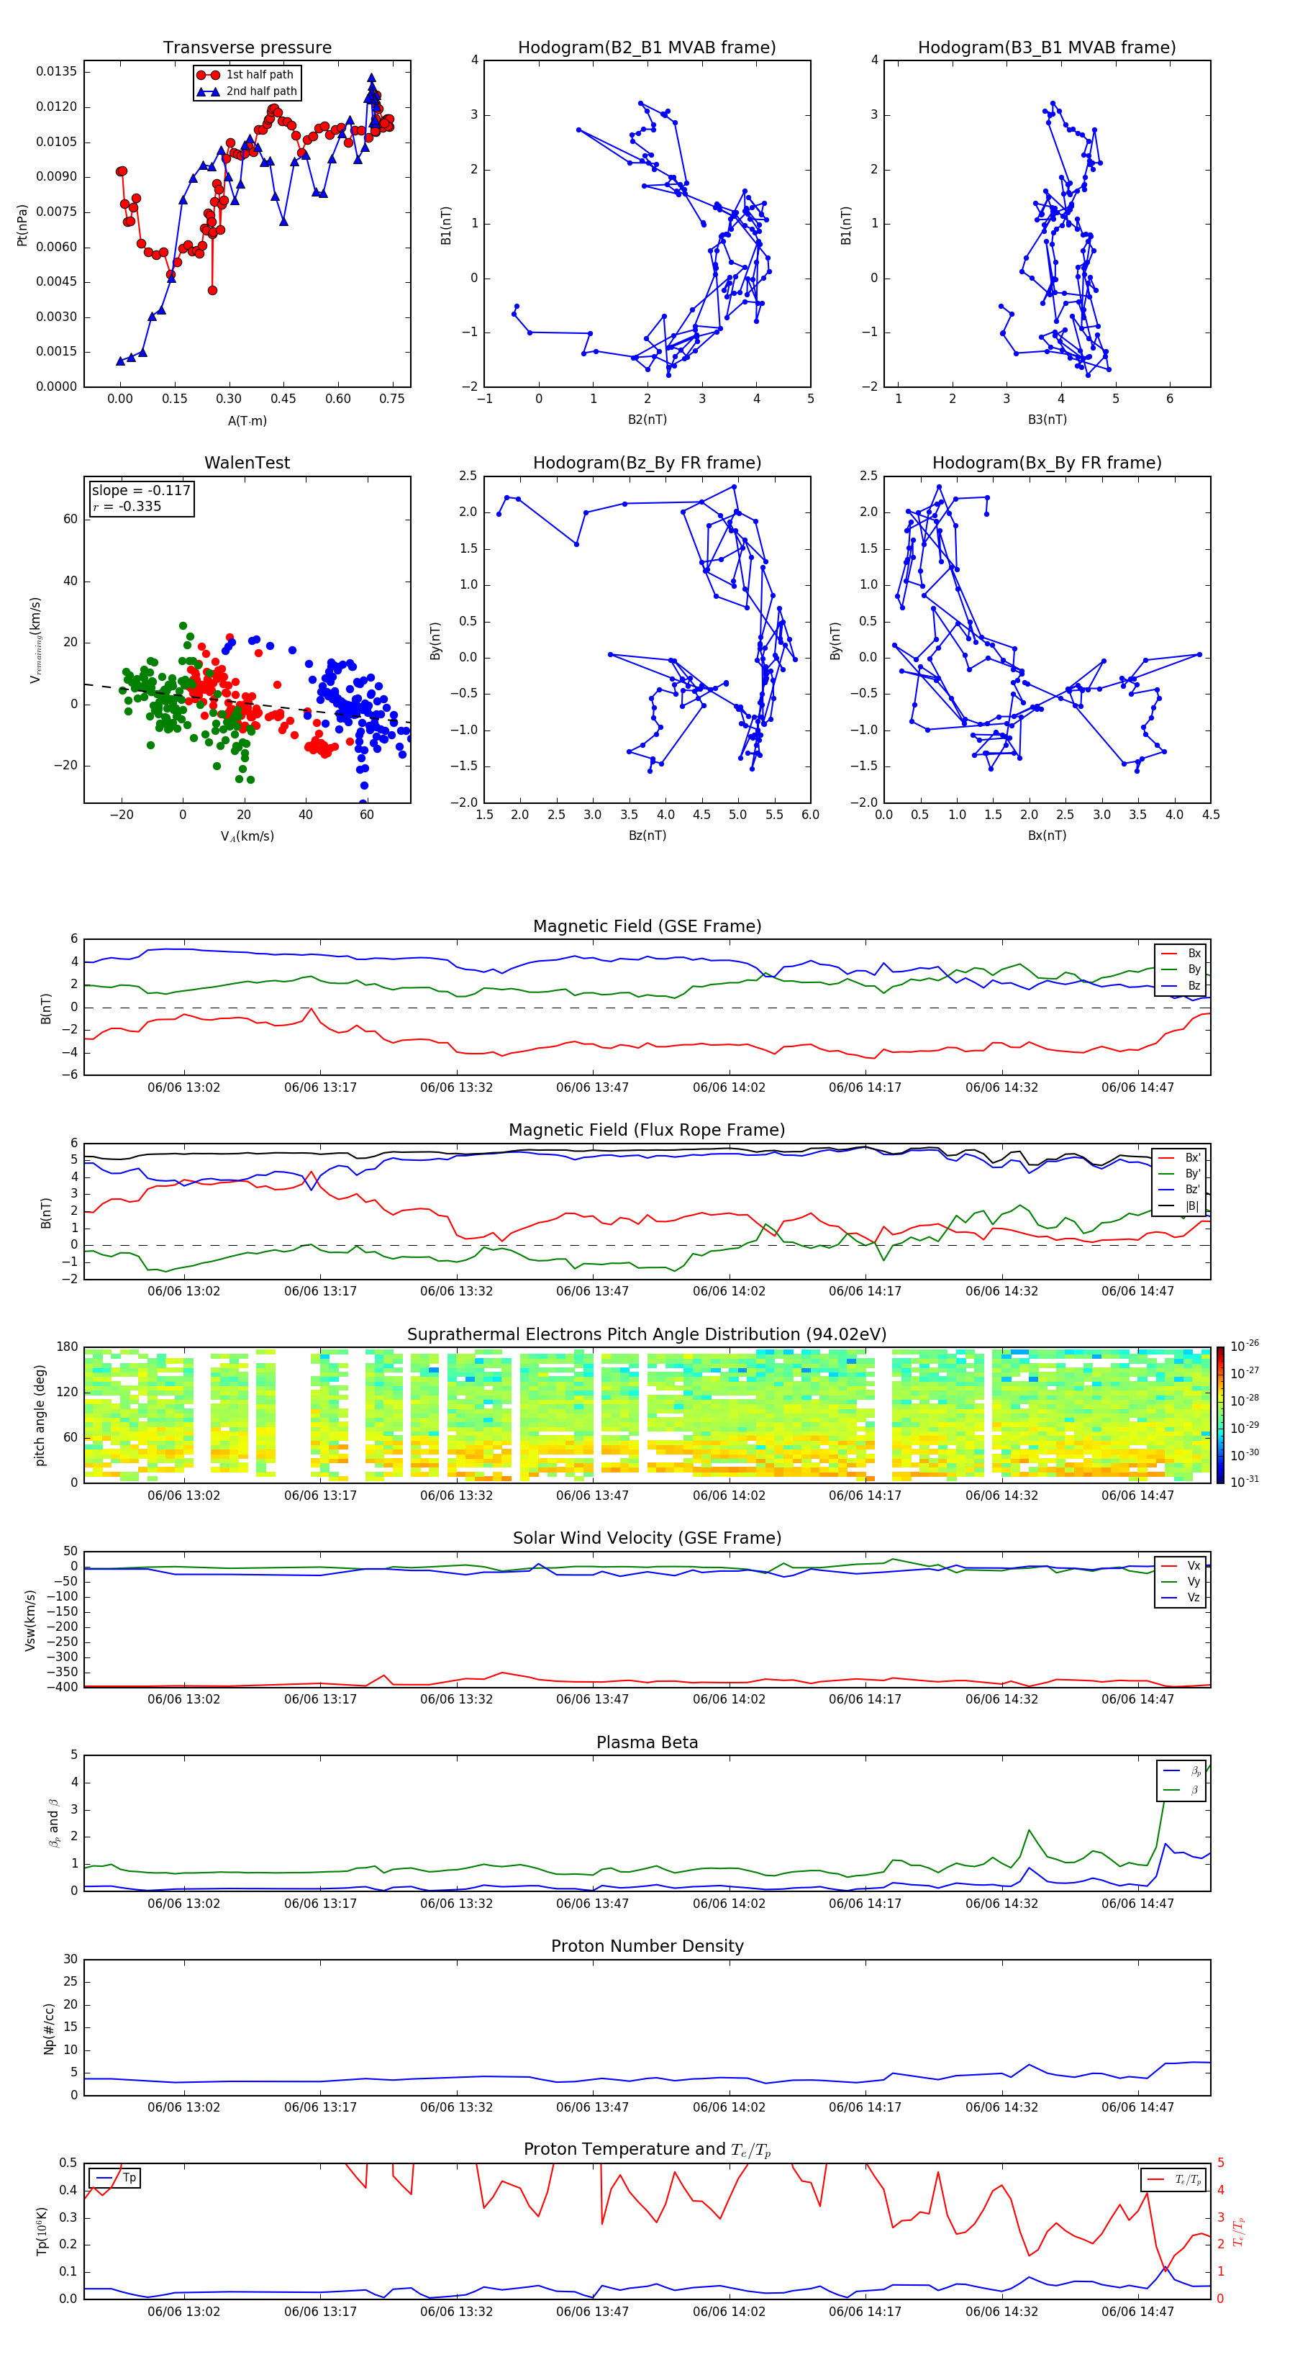This screenshot has height=2375, width=1295.
Task: Click the 'Pt(nPa)' y-axis label
Action: 22,225
